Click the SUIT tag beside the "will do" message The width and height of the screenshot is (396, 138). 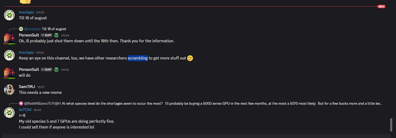46,70
